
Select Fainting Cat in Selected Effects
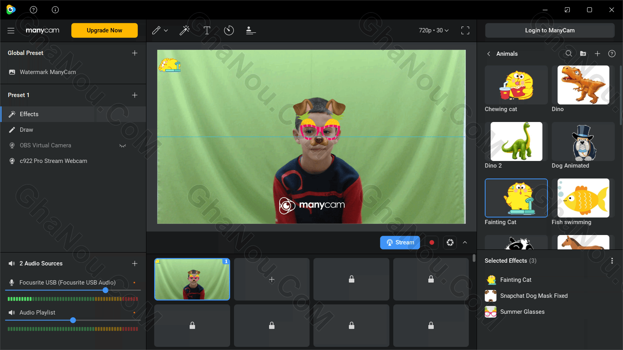[x=549, y=280]
